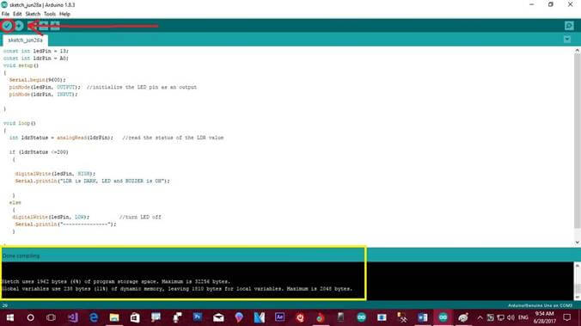Select the sketch_jun28a tab

click(25, 40)
